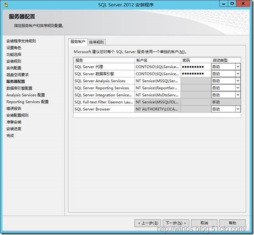Click 安装进度 step in sidebar
Image resolution: width=254 pixels, height=235 pixels.
[14, 129]
